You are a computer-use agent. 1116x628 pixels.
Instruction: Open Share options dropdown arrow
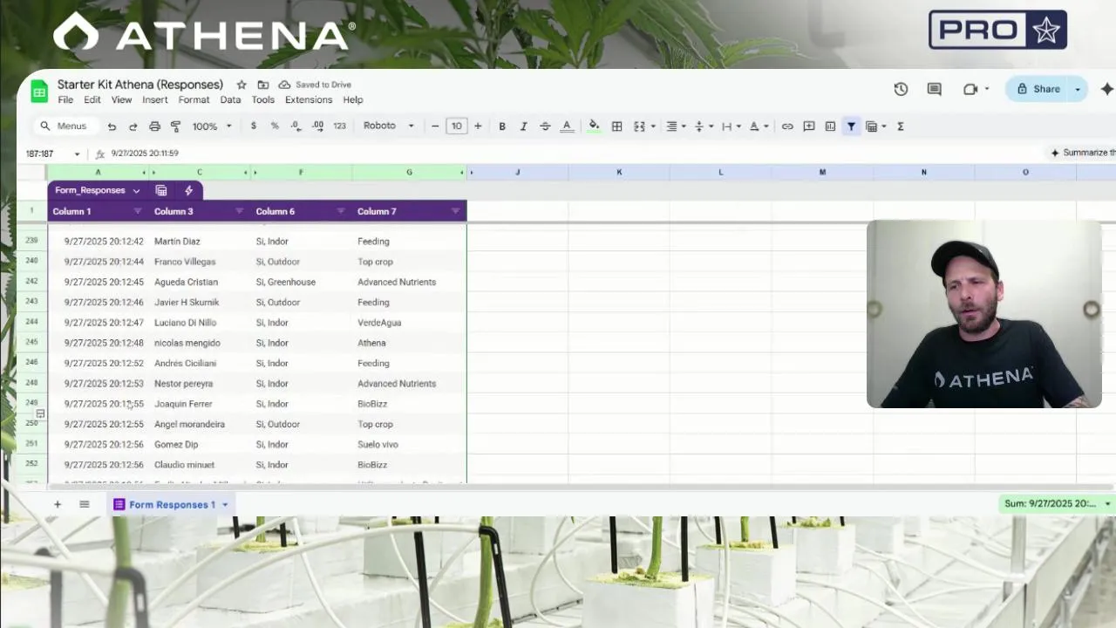click(1078, 89)
